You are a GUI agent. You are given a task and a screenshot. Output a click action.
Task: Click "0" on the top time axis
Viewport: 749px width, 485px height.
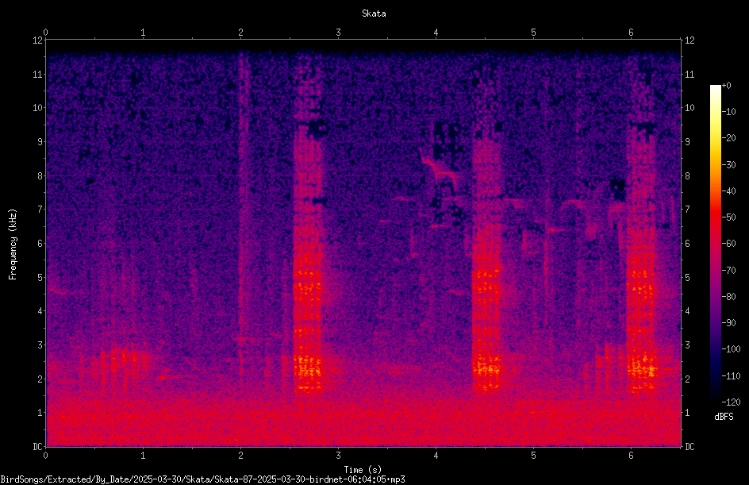coord(45,33)
